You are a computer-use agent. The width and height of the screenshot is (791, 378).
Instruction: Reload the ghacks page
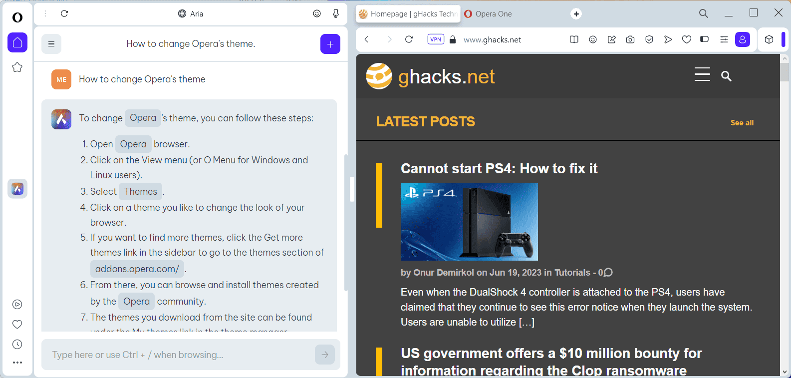(409, 39)
